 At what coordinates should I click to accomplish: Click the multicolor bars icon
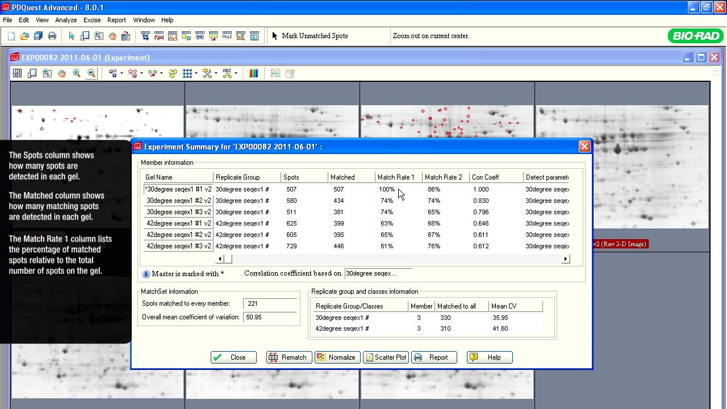(x=253, y=73)
